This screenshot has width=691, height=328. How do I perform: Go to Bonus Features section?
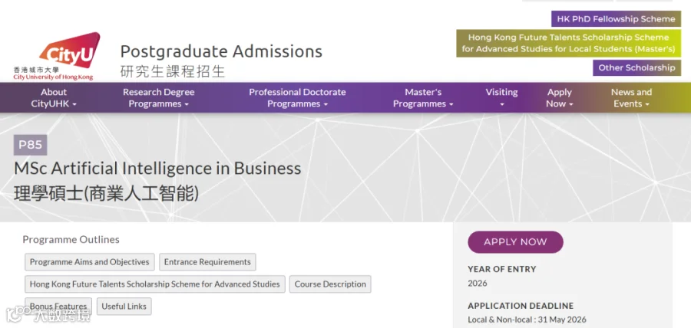pyautogui.click(x=58, y=307)
